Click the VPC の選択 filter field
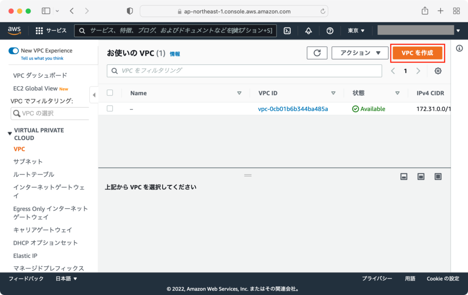 click(x=50, y=113)
